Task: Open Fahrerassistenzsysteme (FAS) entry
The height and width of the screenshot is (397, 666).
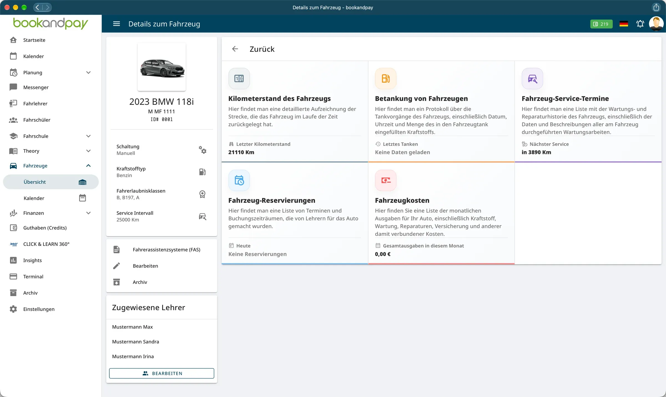Action: pos(162,250)
